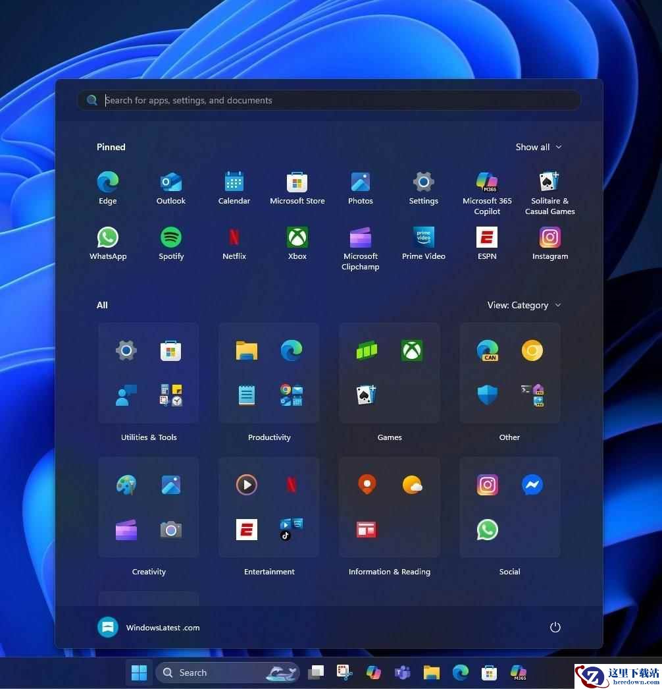Launch the Photos pinned app
662x689 pixels.
361,188
